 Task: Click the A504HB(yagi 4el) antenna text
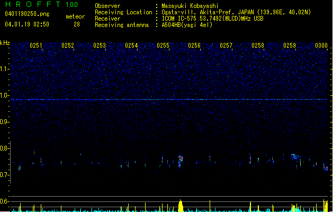coord(187,25)
